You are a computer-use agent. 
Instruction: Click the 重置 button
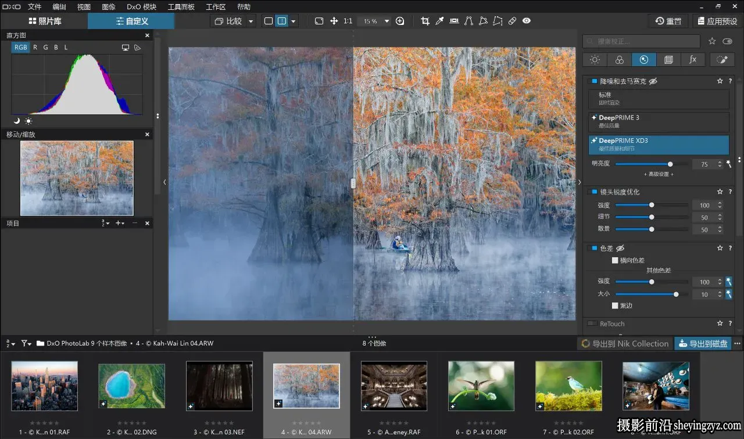click(x=668, y=21)
